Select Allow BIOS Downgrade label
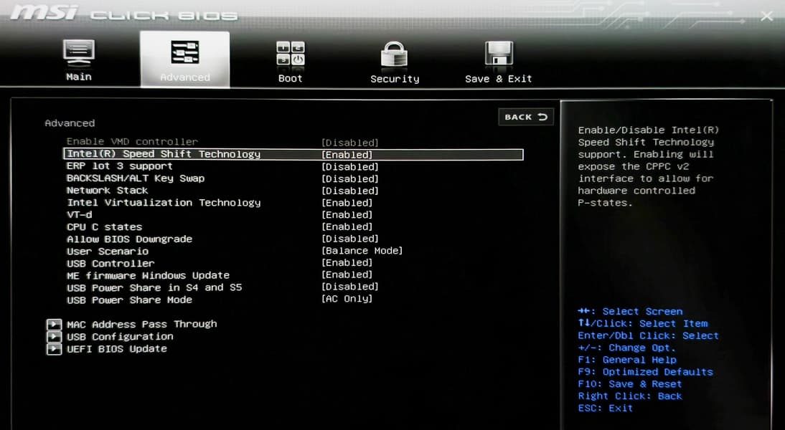This screenshot has width=785, height=430. [x=130, y=239]
